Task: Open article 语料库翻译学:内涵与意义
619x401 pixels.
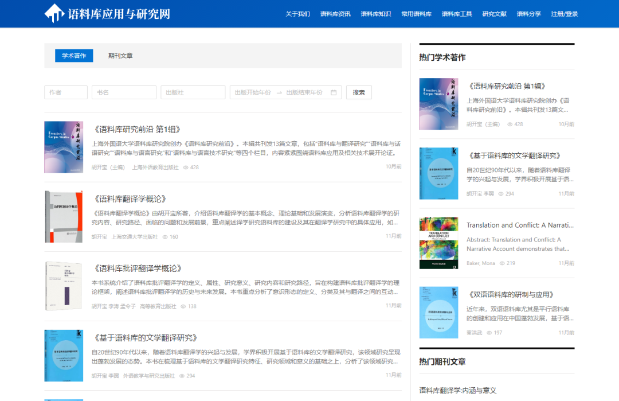Action: (x=457, y=390)
